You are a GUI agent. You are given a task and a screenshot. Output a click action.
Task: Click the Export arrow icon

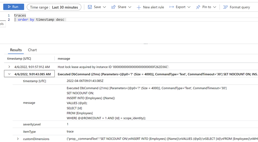click(x=172, y=7)
